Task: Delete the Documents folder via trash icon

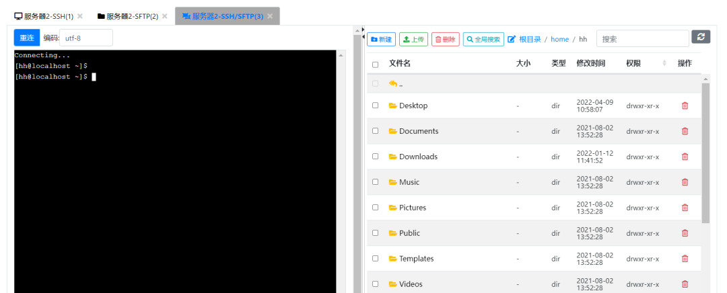Action: pyautogui.click(x=685, y=131)
